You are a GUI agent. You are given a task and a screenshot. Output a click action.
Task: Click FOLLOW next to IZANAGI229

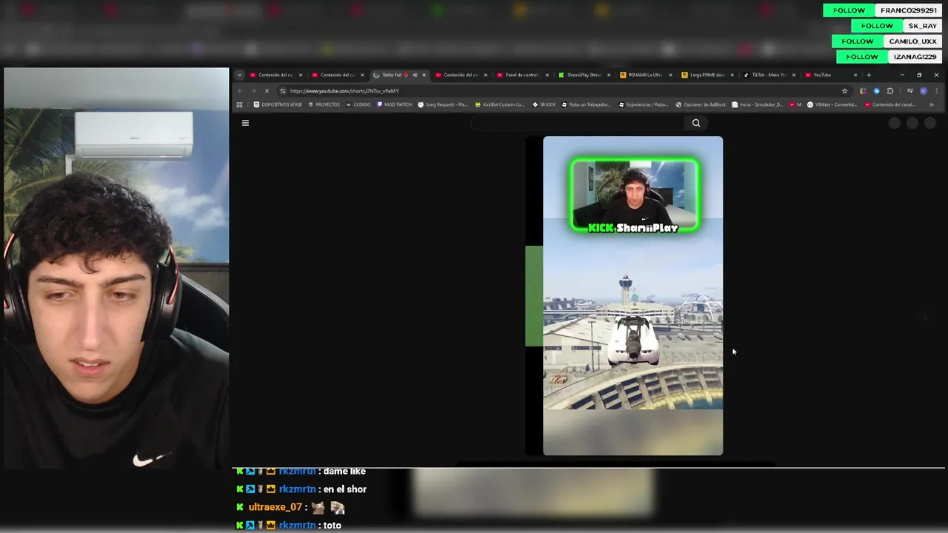pyautogui.click(x=862, y=57)
